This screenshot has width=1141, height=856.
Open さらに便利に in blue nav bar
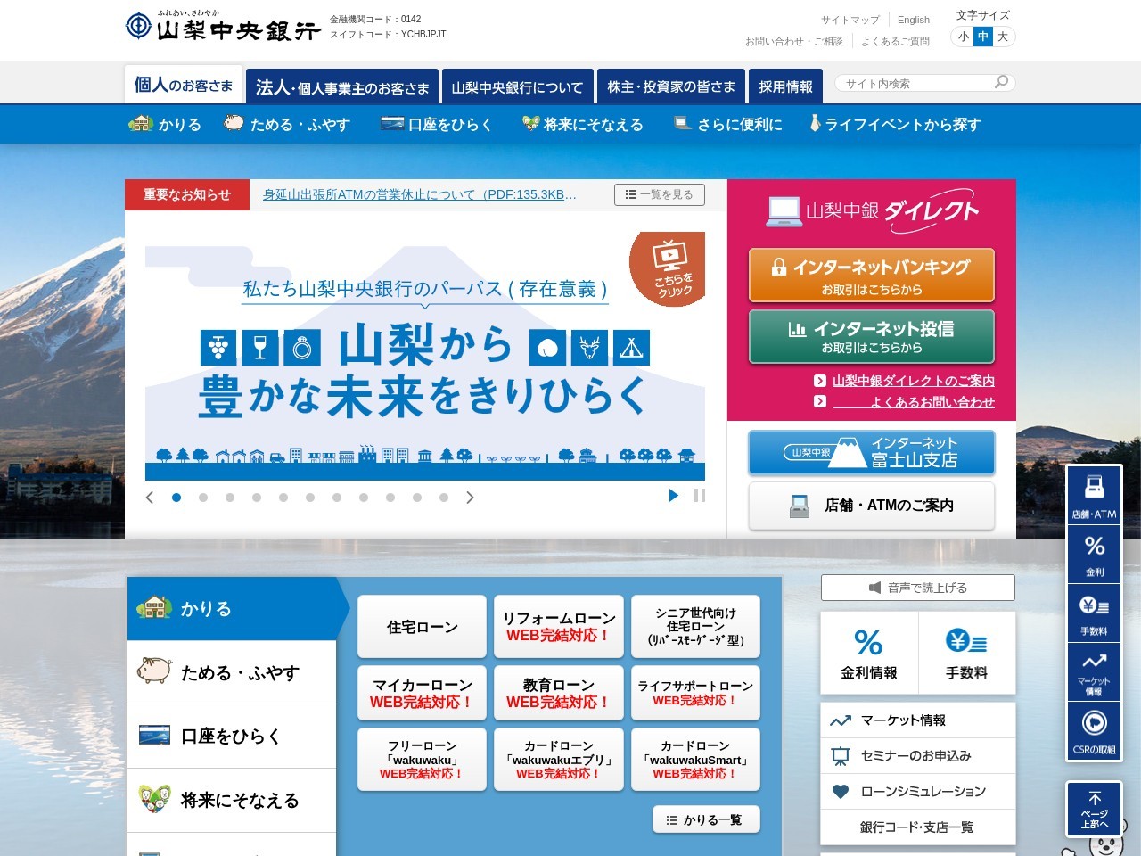[728, 124]
